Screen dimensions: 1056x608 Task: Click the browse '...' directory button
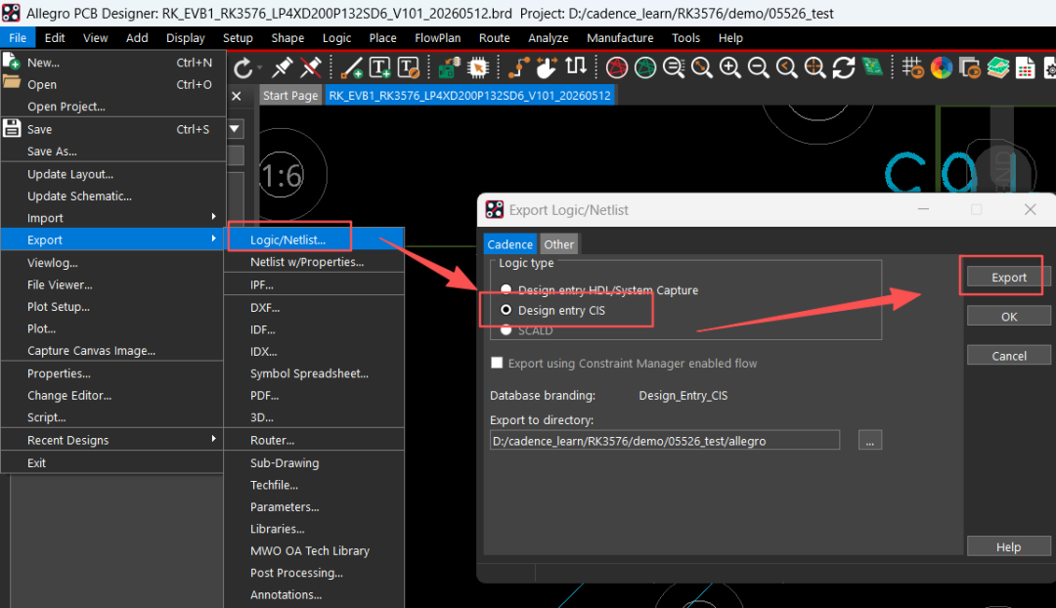[870, 440]
